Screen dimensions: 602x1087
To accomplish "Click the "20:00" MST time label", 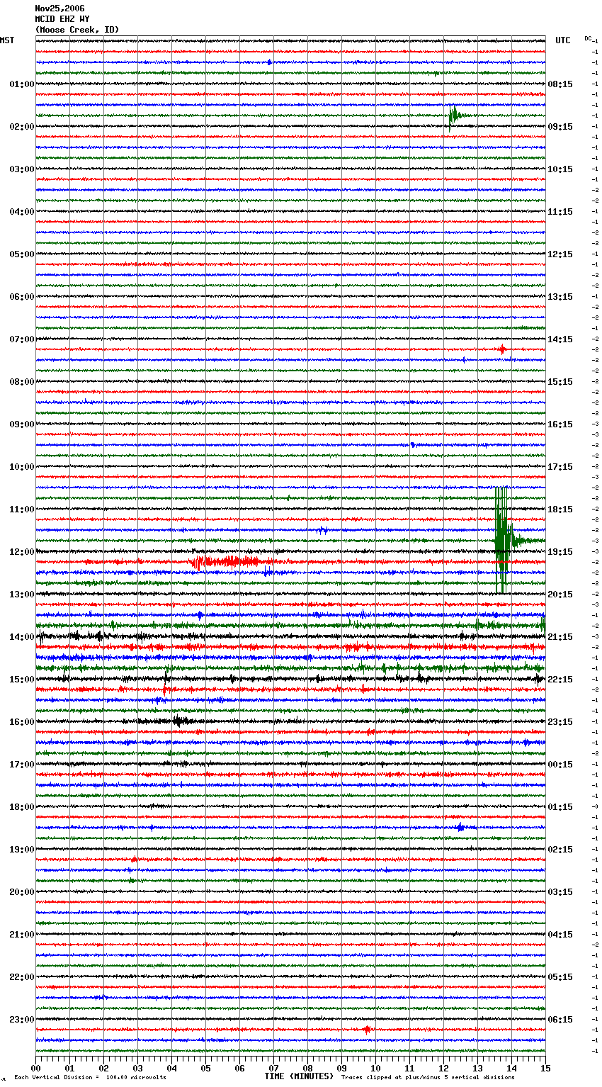I will (x=21, y=892).
